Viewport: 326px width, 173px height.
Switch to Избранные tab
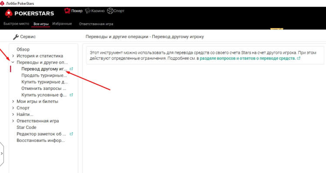62,24
